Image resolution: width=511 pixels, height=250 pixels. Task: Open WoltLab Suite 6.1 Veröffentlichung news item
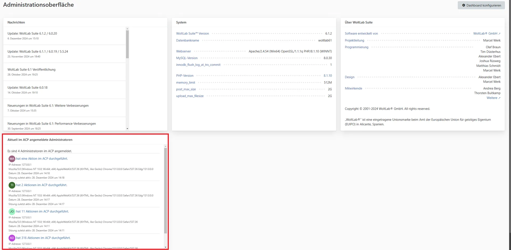tap(31, 69)
